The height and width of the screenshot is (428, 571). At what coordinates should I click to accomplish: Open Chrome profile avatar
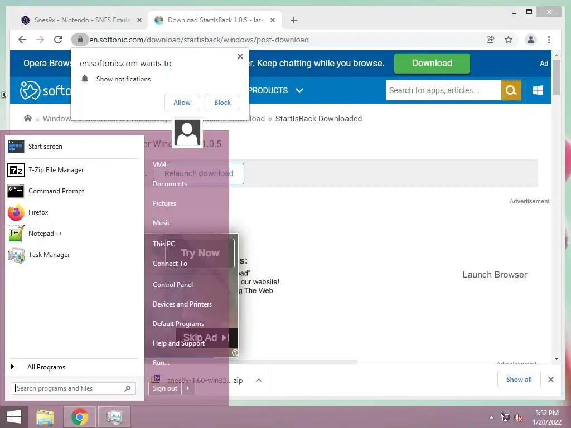pos(531,40)
